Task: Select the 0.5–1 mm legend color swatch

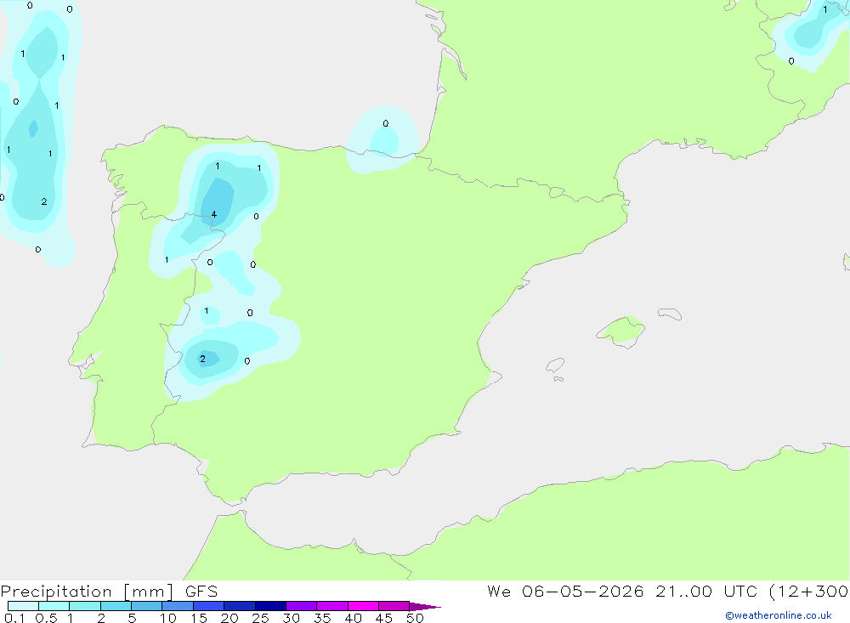Action: click(x=54, y=606)
